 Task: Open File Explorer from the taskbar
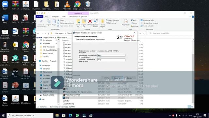tap(57, 115)
